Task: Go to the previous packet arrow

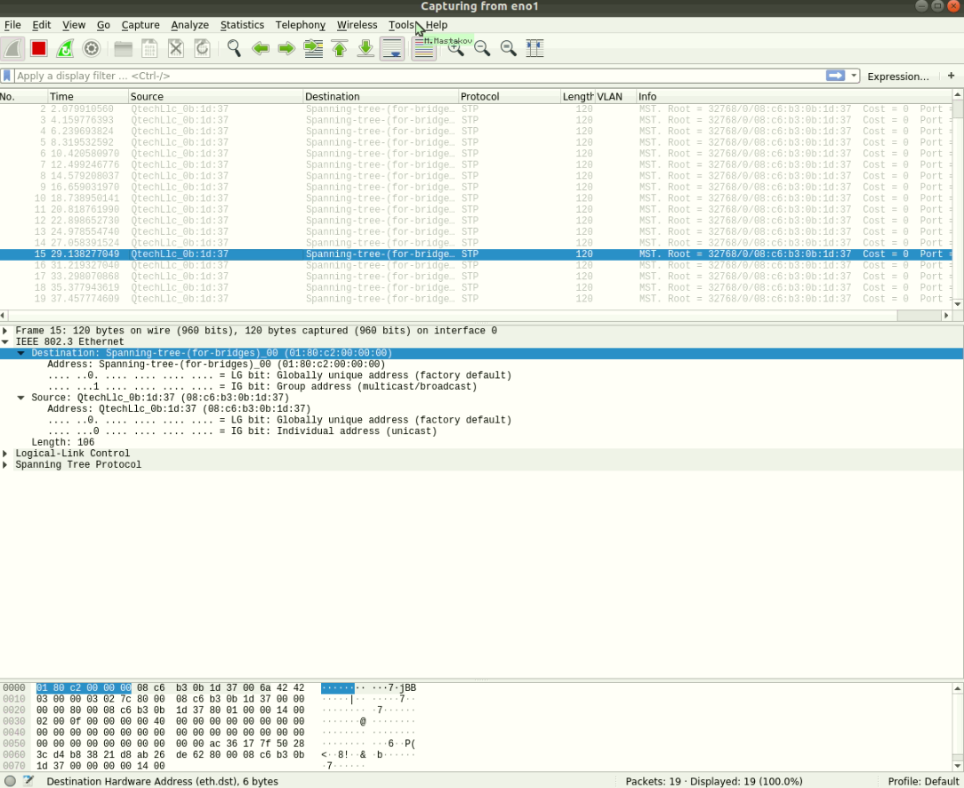Action: [x=261, y=48]
